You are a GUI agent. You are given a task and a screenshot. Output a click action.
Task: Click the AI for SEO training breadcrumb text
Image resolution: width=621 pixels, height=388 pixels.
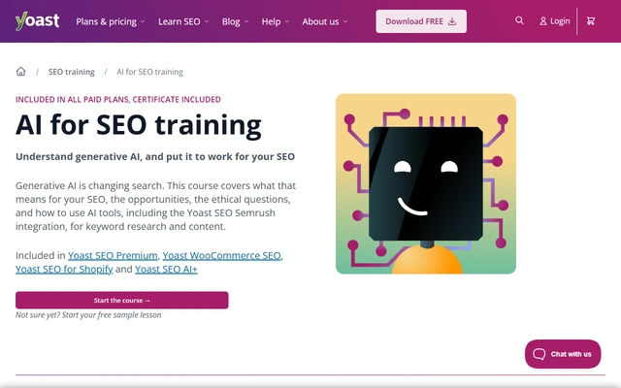point(149,72)
